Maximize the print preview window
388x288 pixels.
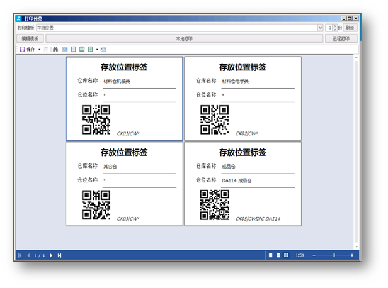click(350, 18)
